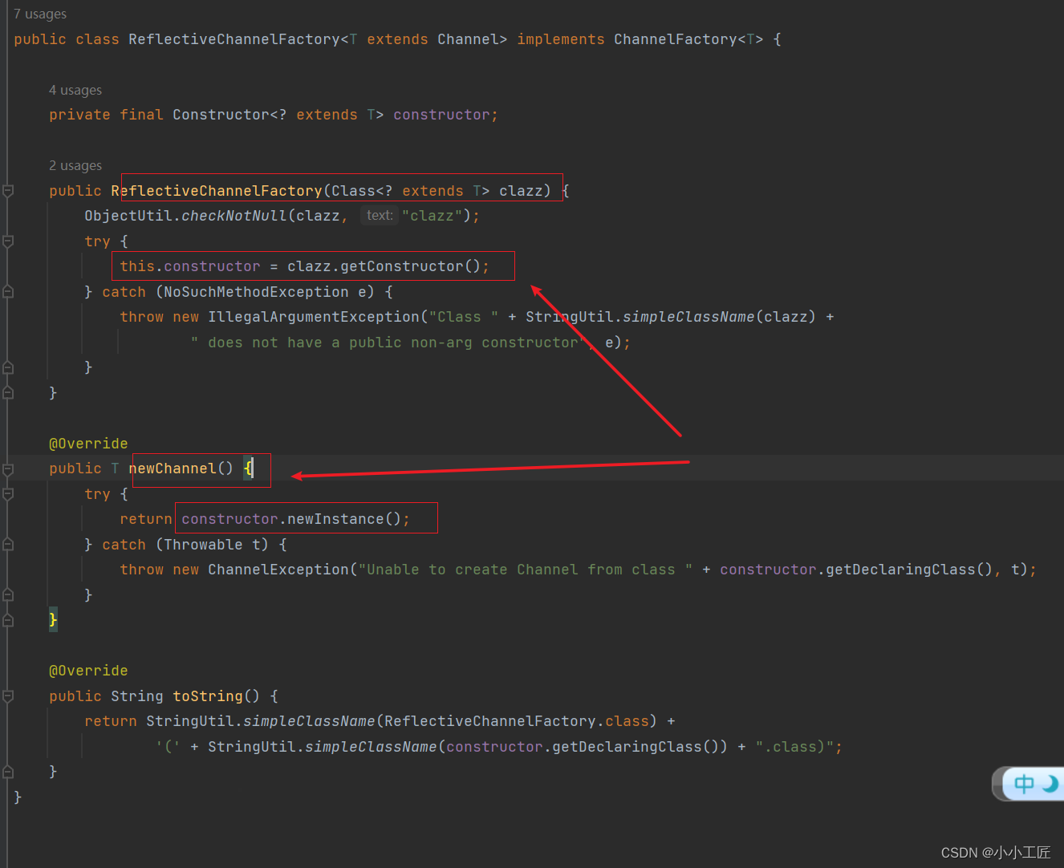Open the '7 usages' hint above class
This screenshot has height=868, width=1064.
tap(40, 14)
